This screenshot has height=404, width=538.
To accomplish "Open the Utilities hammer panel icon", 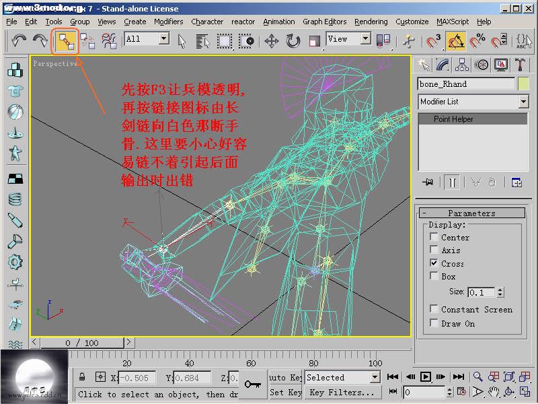I will (520, 65).
